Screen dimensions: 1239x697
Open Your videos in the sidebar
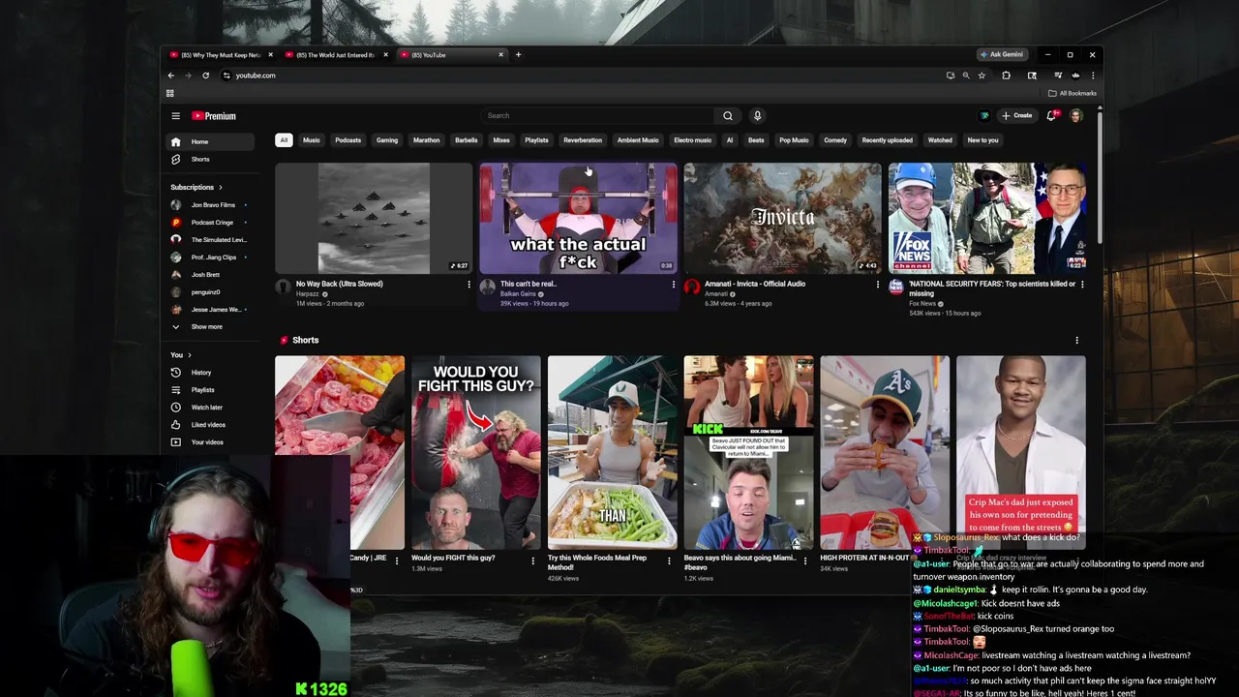(x=209, y=442)
